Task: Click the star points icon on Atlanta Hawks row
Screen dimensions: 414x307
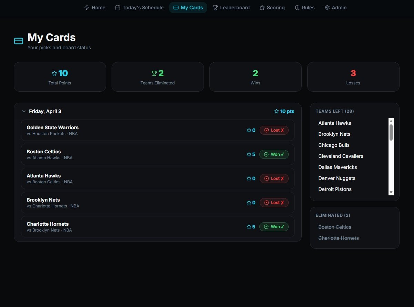Action: tap(249, 178)
